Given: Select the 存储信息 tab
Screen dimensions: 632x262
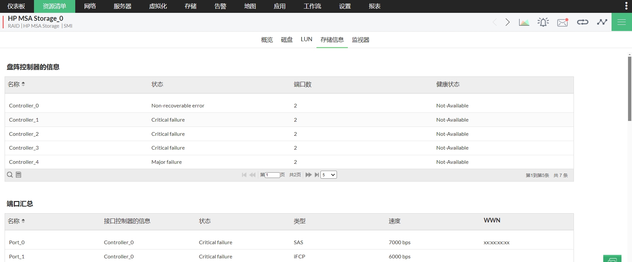Looking at the screenshot, I should (332, 40).
